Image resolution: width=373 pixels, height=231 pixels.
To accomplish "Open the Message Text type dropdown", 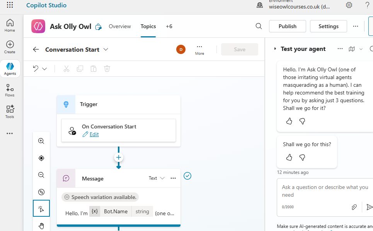I will [157, 178].
